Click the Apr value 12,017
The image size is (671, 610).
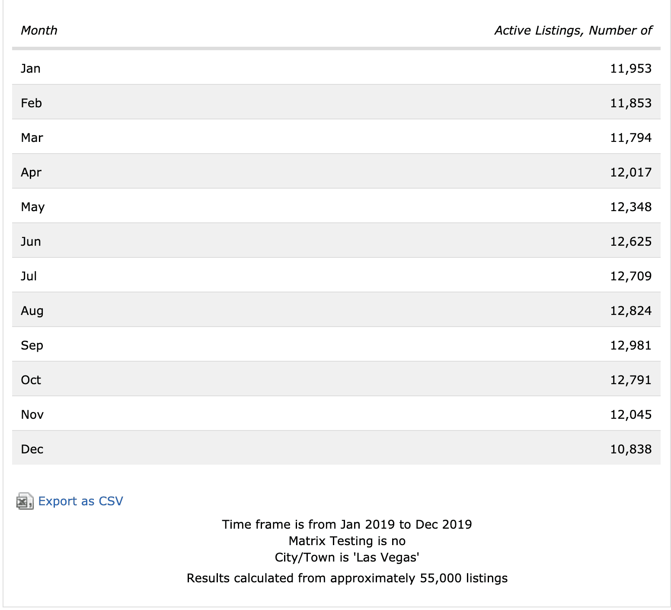pyautogui.click(x=630, y=172)
